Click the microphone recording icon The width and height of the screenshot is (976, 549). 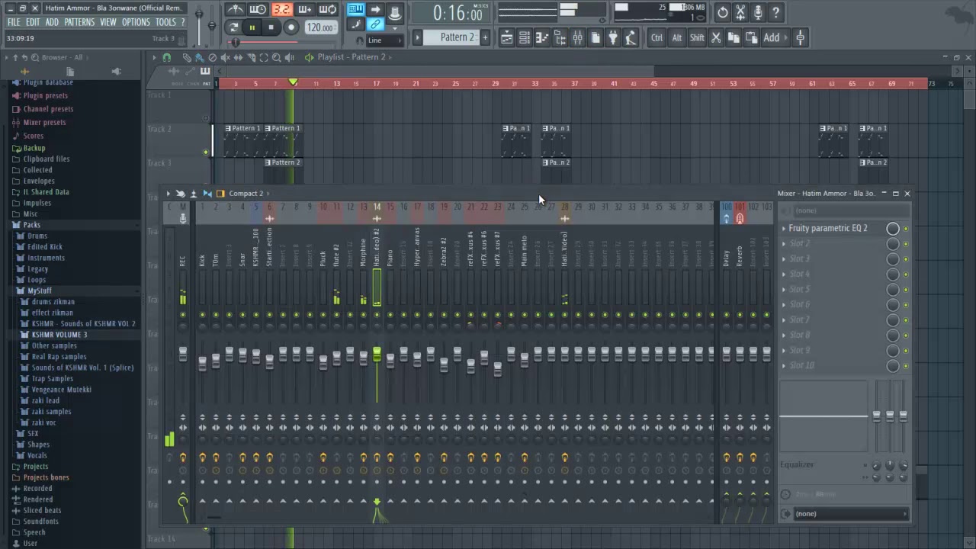coord(758,12)
